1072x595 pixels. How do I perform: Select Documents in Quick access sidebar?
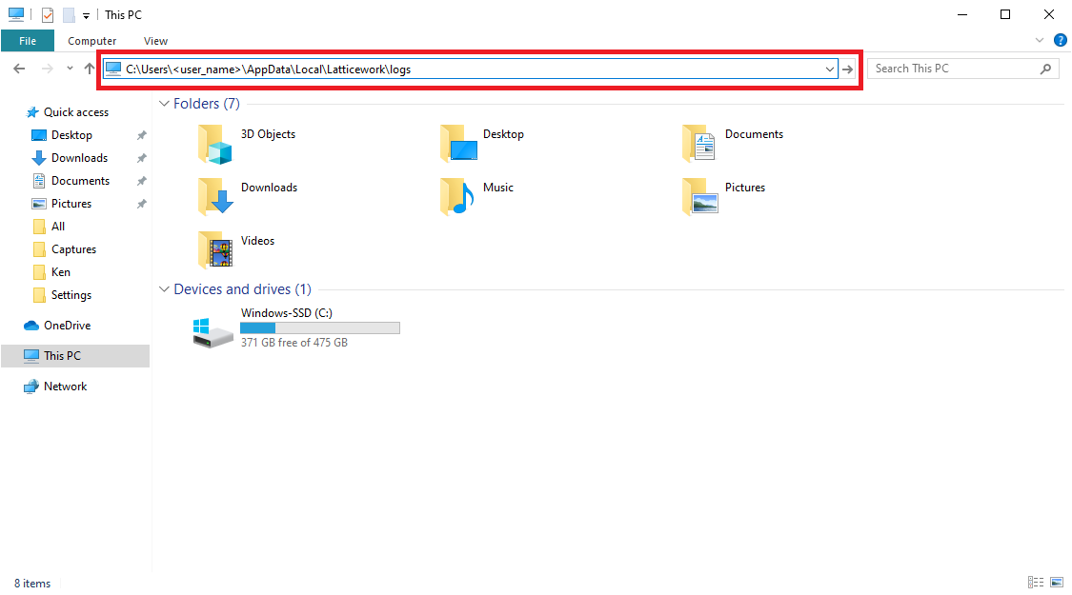click(80, 181)
